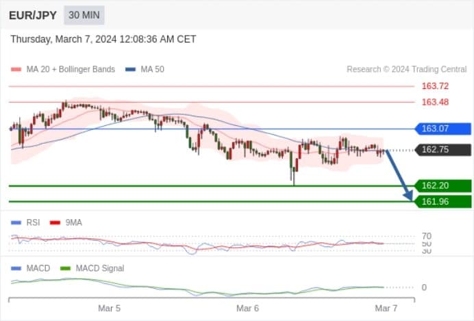Click the Mar 7 date marker
Screen dimensions: 474x321
tap(386, 308)
